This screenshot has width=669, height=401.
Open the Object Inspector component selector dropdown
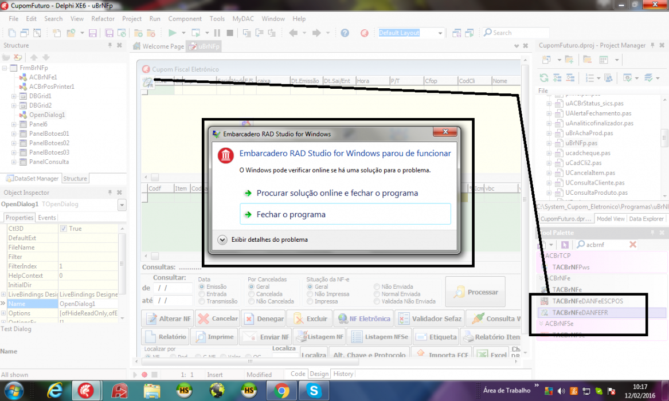pos(122,205)
